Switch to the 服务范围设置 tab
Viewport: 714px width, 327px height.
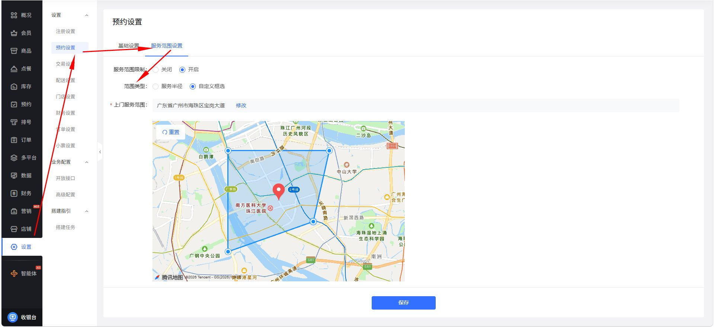[x=167, y=46]
